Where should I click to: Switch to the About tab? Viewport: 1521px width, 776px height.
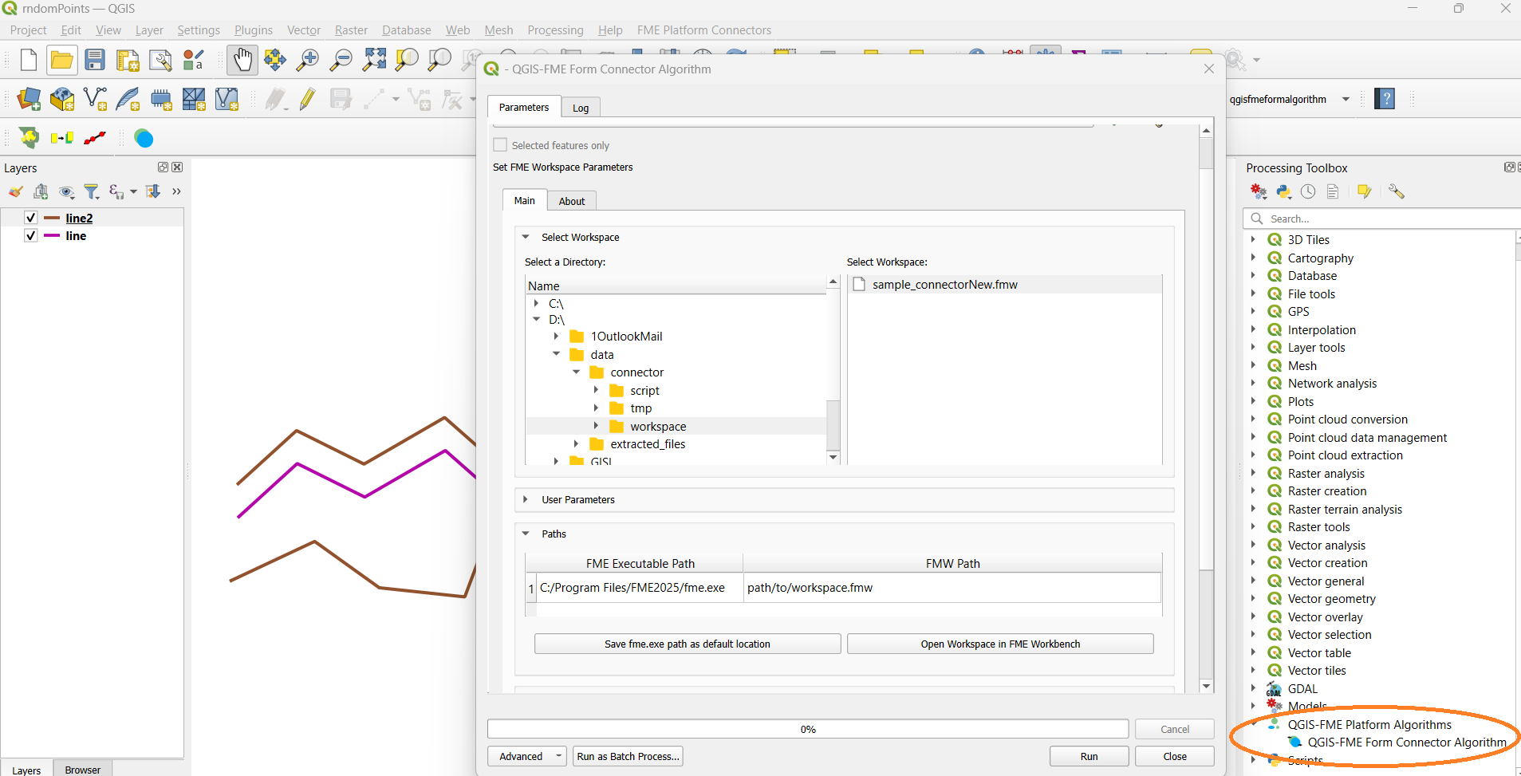572,201
